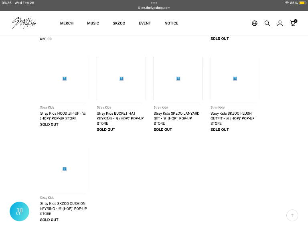Open the JYP circular chat badge

pos(19,211)
